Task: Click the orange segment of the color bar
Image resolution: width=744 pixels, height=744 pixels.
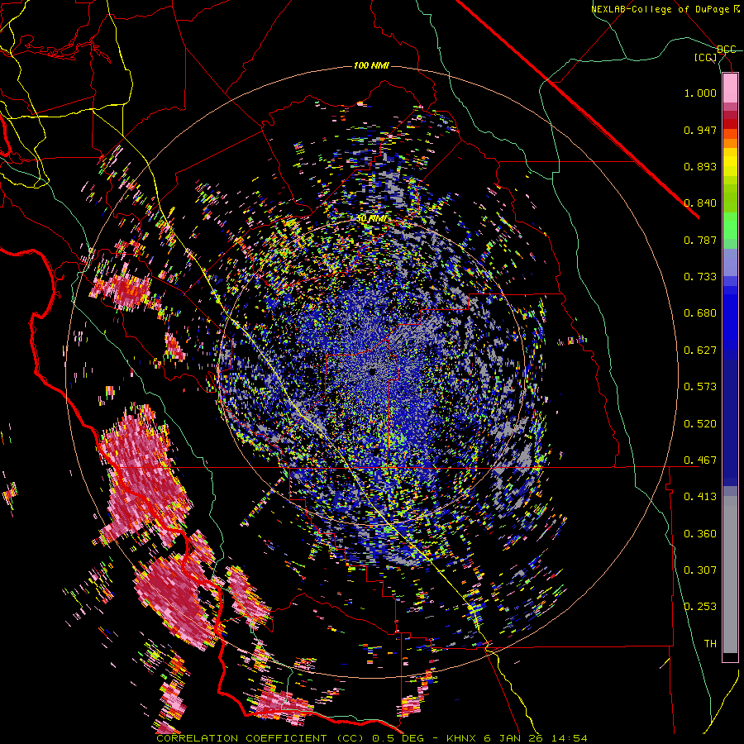Action: pos(730,139)
